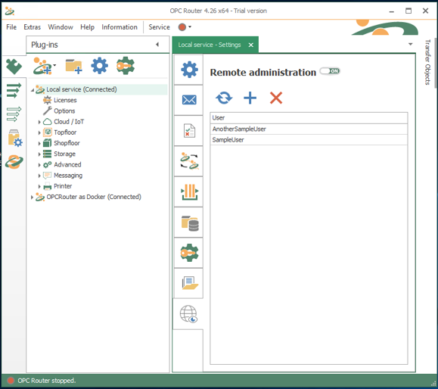Open the globe remote administration tab
Image resolution: width=438 pixels, height=389 pixels.
click(x=188, y=313)
